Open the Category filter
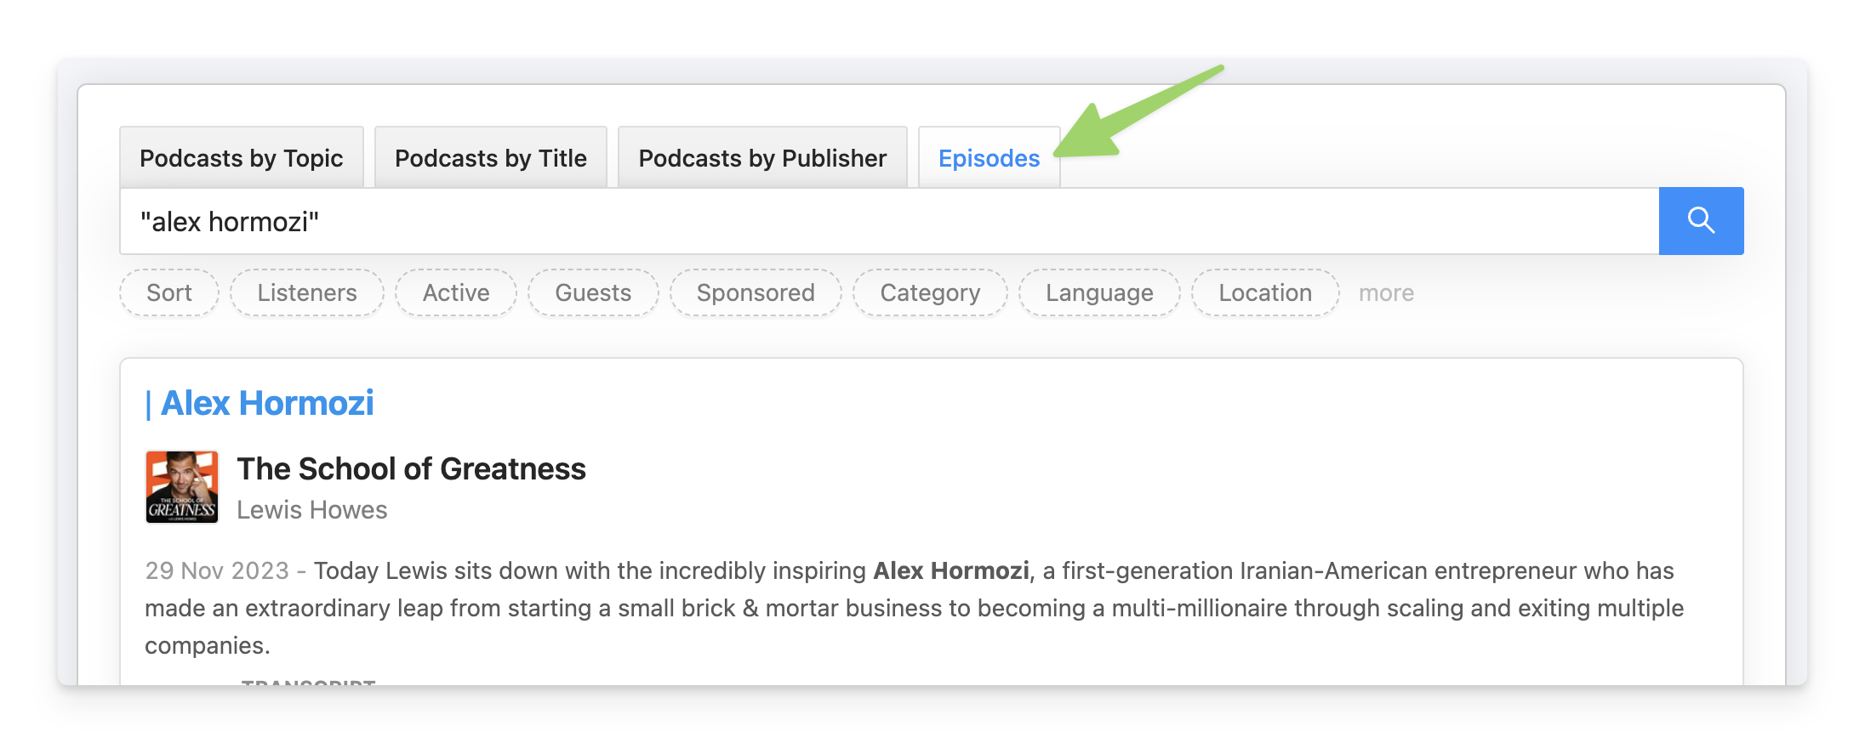This screenshot has height=743, width=1865. pyautogui.click(x=930, y=292)
